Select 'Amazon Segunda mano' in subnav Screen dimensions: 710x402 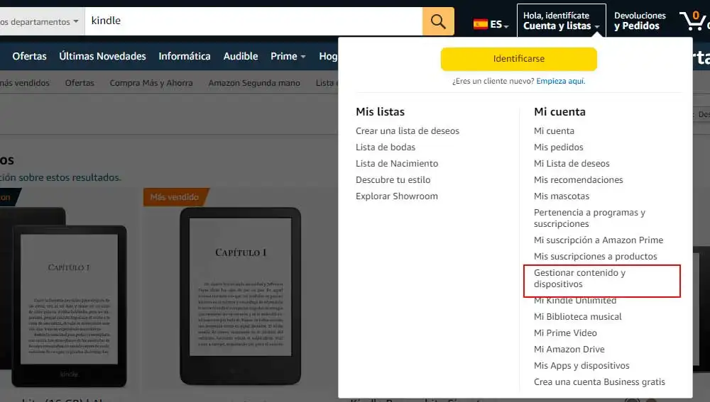tap(253, 83)
